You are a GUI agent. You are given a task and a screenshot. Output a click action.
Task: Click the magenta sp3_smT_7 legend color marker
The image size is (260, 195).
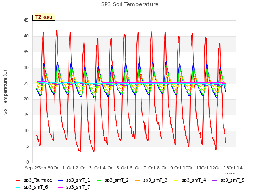pyautogui.click(x=61, y=188)
